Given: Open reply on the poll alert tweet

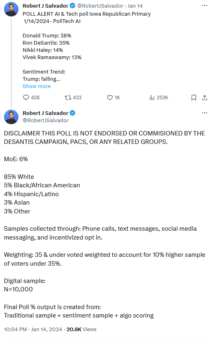Looking at the screenshot, I should (31, 98).
